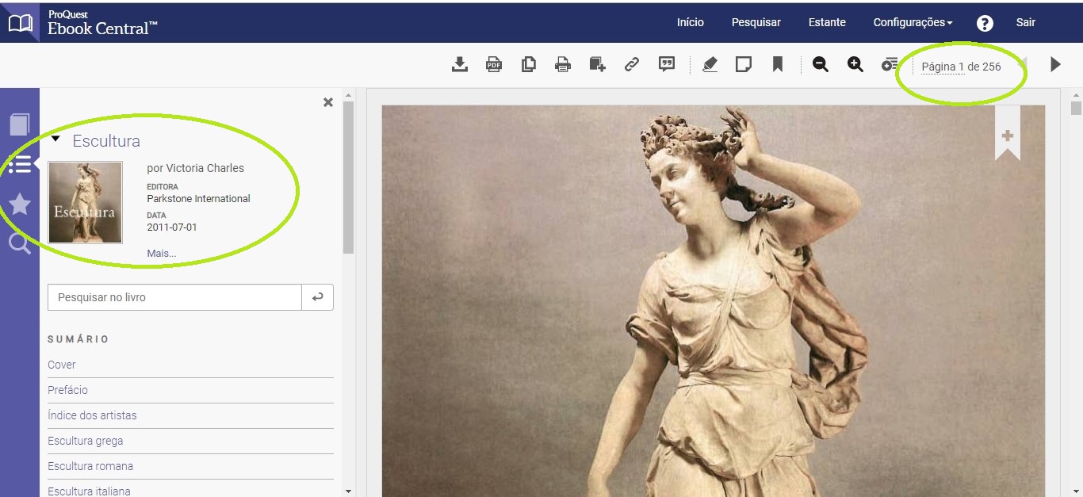Click the download book icon
Image resolution: width=1083 pixels, height=497 pixels.
click(459, 65)
